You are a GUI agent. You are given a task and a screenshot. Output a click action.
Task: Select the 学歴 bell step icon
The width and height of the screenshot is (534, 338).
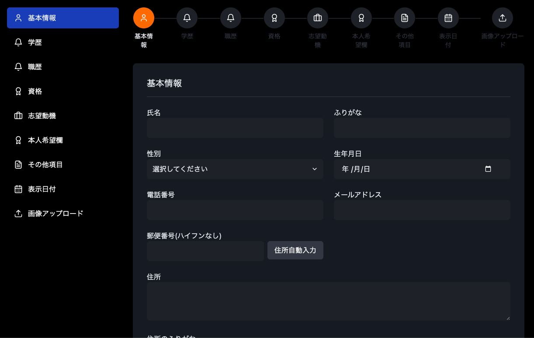[x=187, y=18]
